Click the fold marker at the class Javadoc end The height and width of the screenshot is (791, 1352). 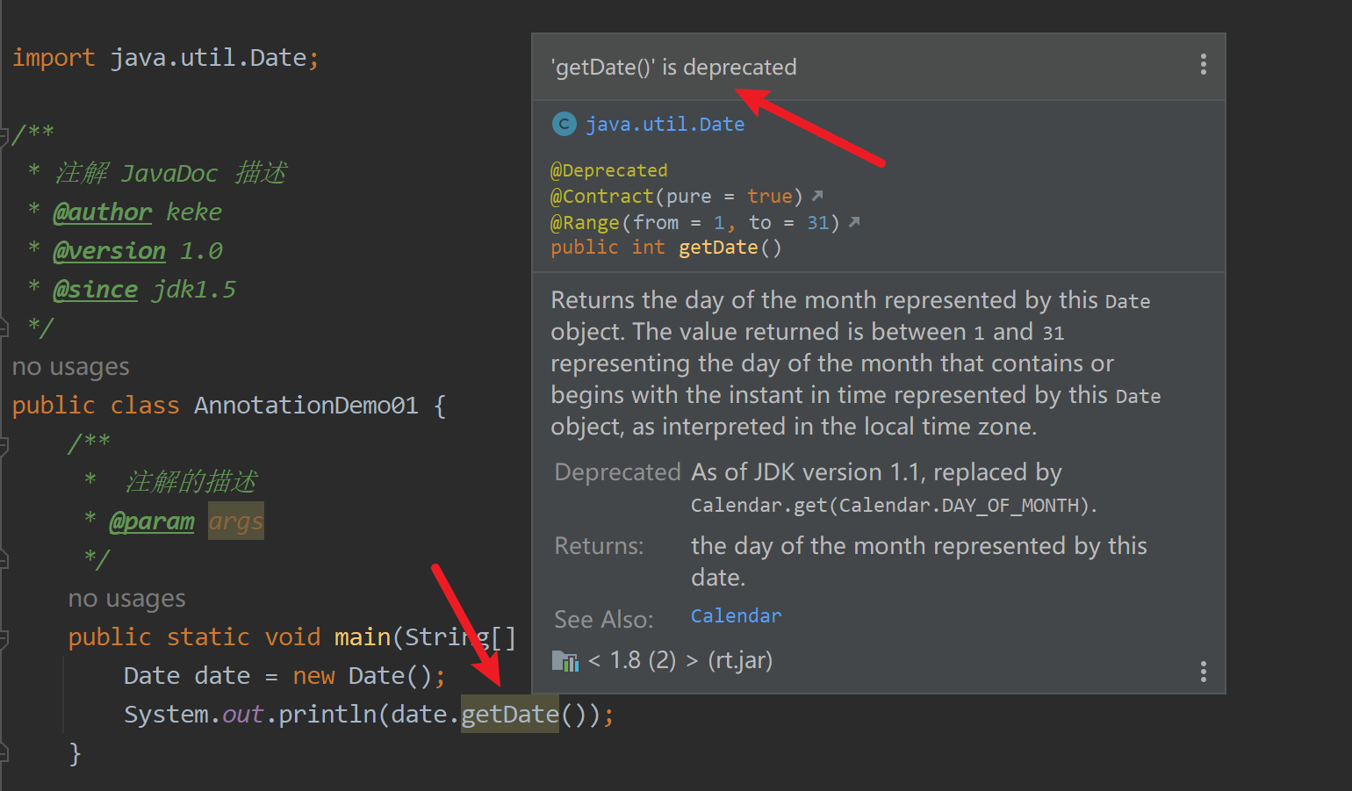(5, 327)
